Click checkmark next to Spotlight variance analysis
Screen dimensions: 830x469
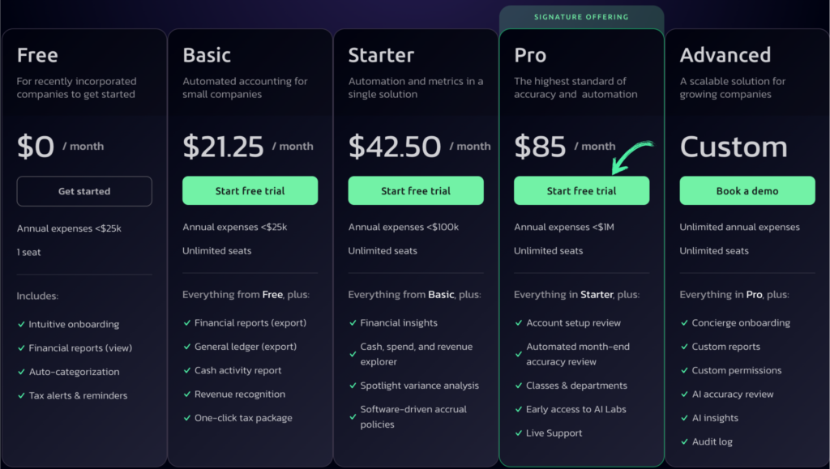coord(353,386)
